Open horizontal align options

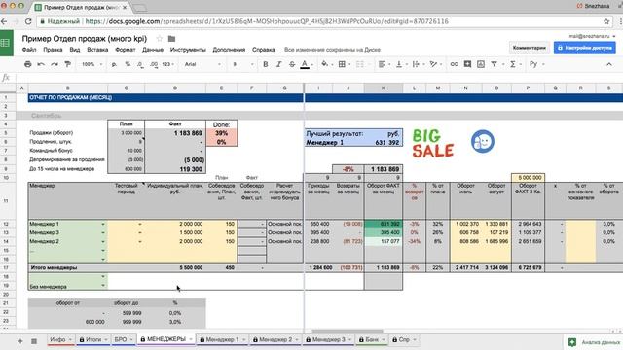[382, 64]
